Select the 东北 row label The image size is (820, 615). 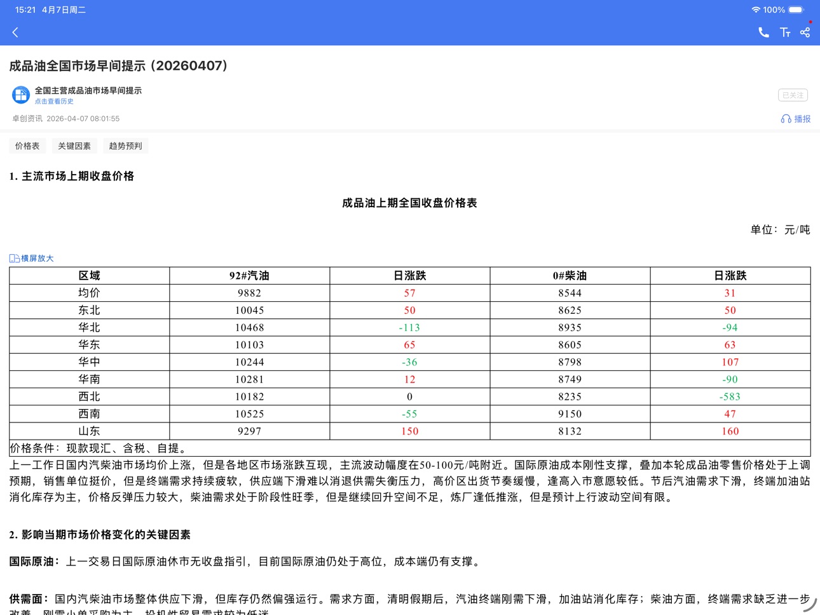pyautogui.click(x=90, y=310)
